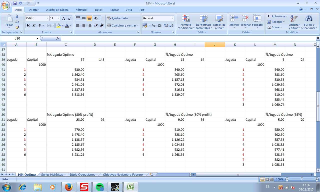Expand the font size dropdown
The image size is (320, 192).
(58, 18)
